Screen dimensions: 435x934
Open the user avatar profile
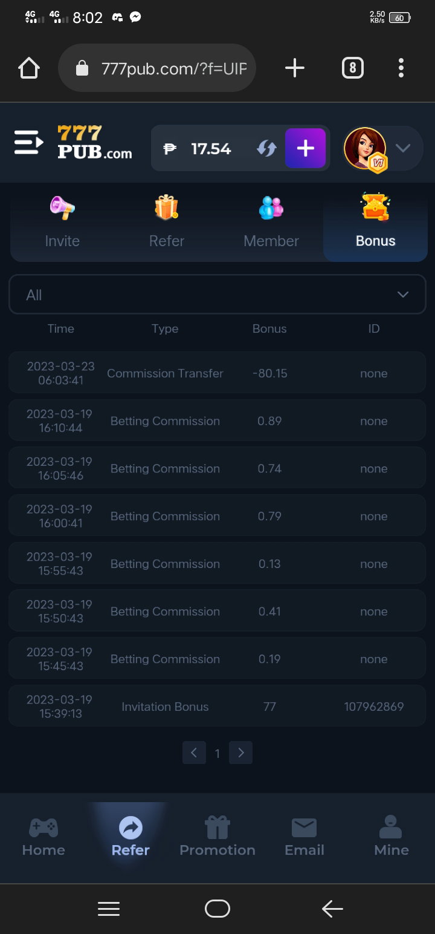[366, 149]
